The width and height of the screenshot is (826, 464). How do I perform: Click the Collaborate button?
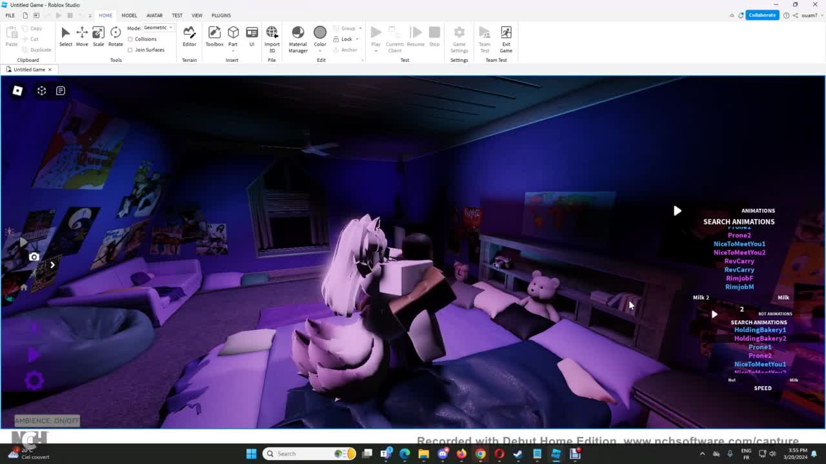point(761,15)
